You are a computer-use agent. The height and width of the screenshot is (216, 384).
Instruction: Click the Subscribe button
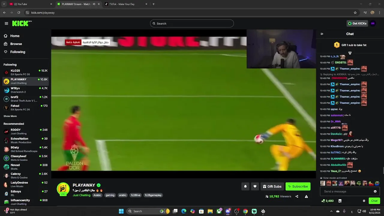click(298, 186)
